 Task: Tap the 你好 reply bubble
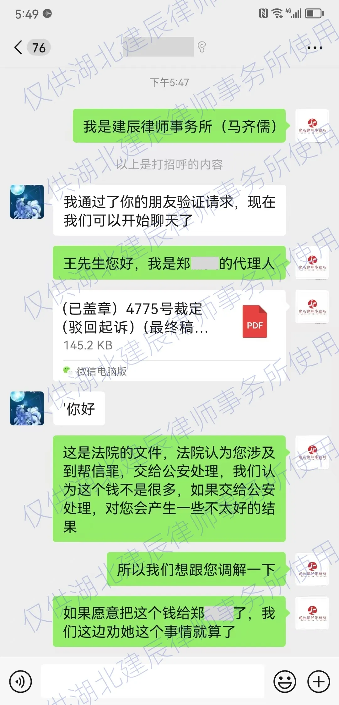pyautogui.click(x=79, y=408)
